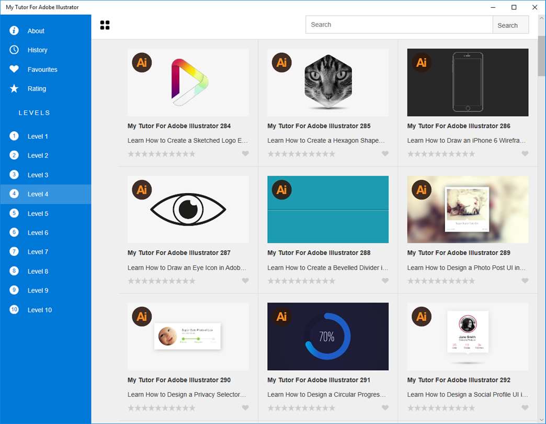The width and height of the screenshot is (546, 424).
Task: Favourite tutorial 289 with heart icon
Action: point(525,281)
